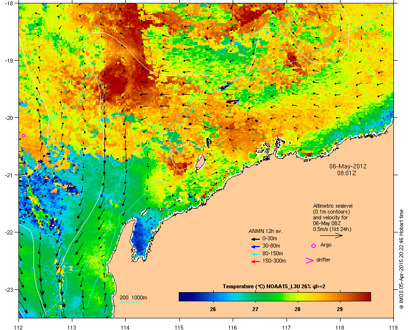Click the green 27 degree region of colorbar
408x330 pixels.
[x=255, y=297]
